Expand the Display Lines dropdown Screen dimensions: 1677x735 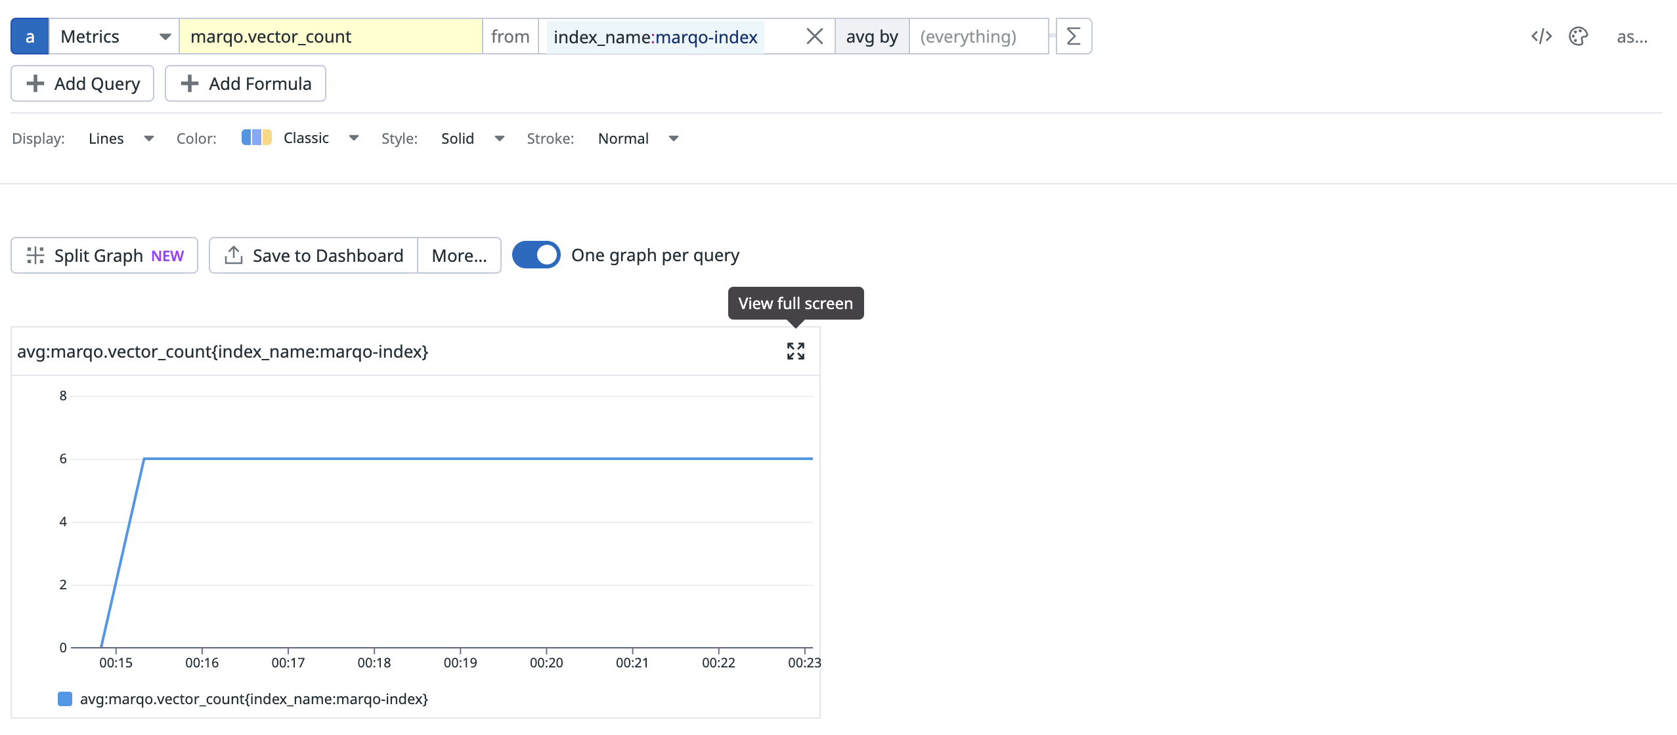(x=121, y=138)
